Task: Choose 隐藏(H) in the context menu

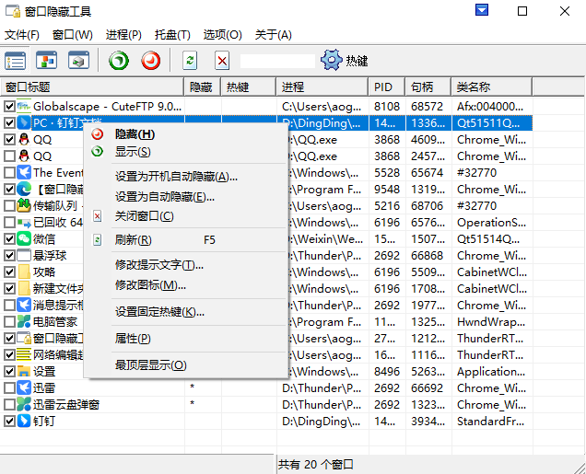Action: (186, 134)
